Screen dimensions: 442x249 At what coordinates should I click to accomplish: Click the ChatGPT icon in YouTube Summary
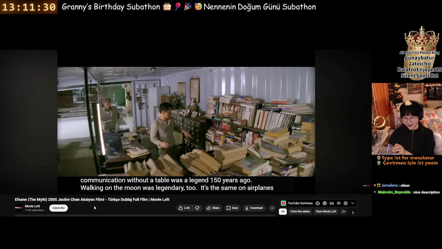[325, 203]
